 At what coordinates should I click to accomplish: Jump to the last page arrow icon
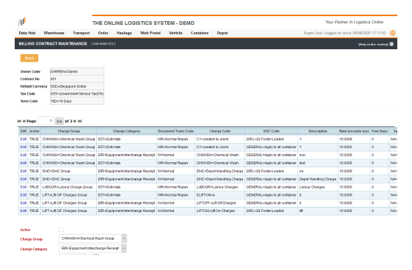(x=80, y=121)
